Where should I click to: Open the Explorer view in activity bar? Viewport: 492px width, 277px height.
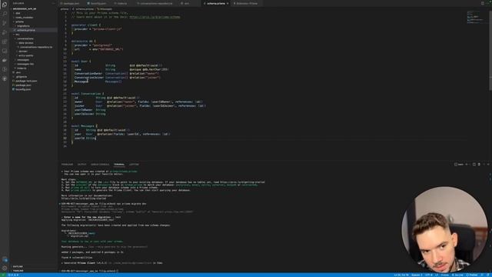coord(5,5)
